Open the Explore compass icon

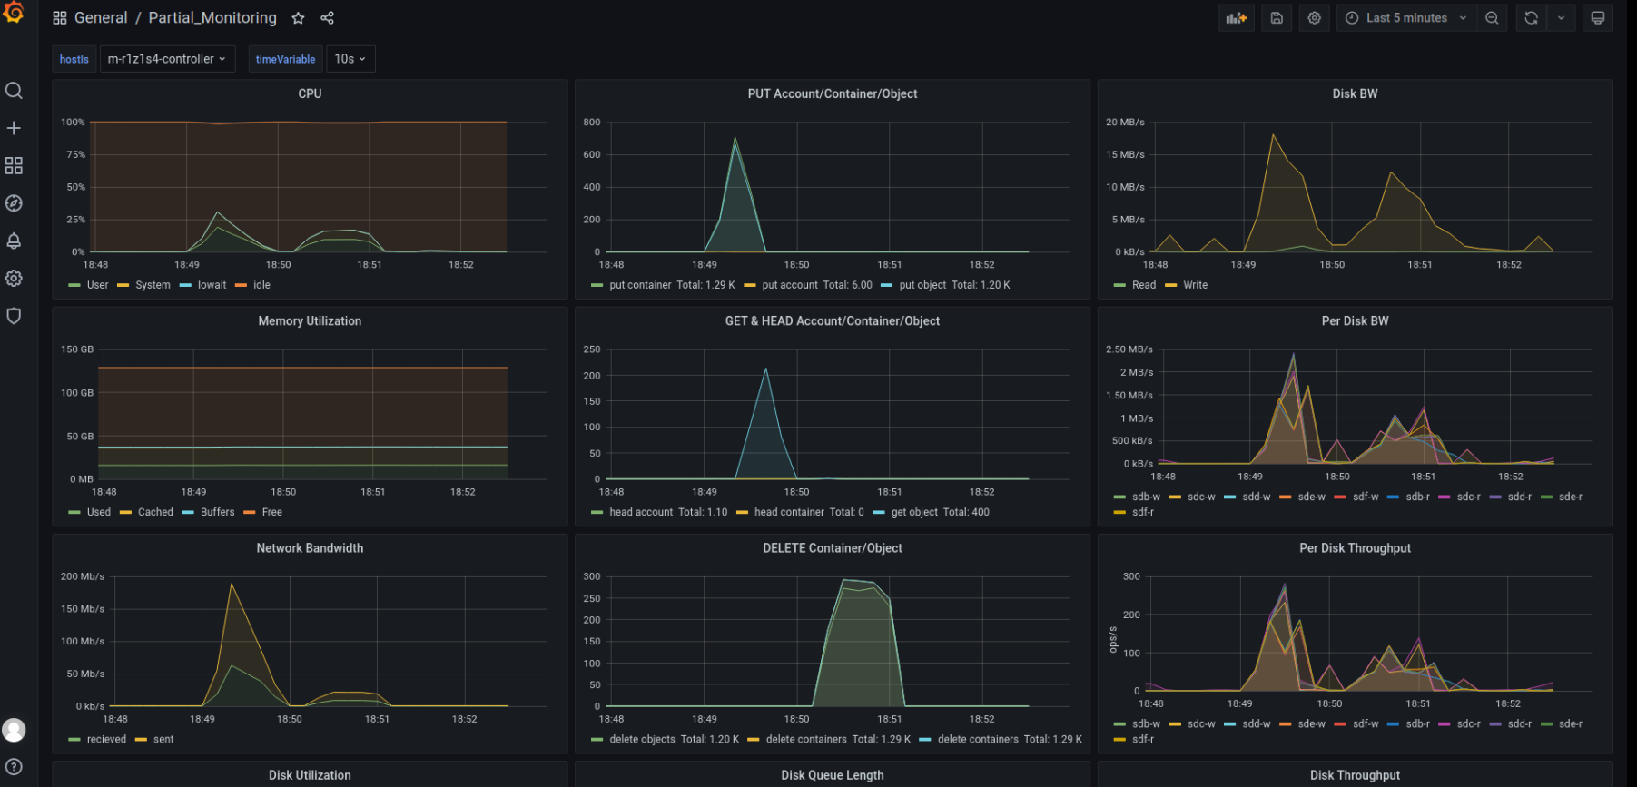(14, 203)
